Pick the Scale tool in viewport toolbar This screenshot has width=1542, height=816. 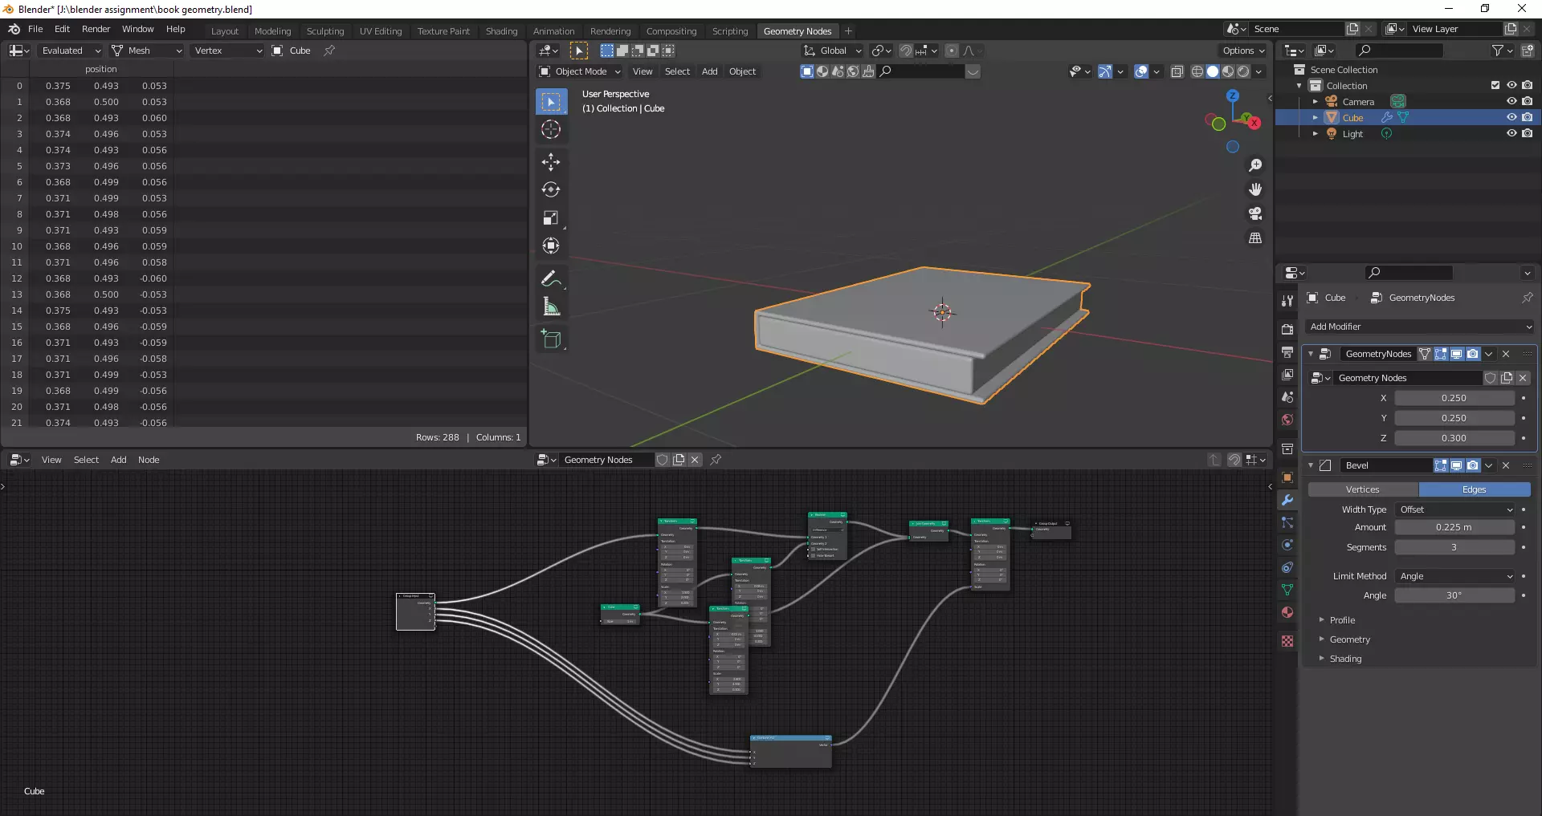(x=551, y=218)
